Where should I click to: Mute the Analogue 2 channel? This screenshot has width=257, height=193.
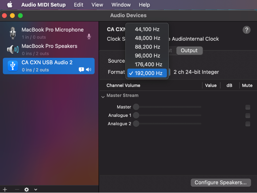(248, 124)
